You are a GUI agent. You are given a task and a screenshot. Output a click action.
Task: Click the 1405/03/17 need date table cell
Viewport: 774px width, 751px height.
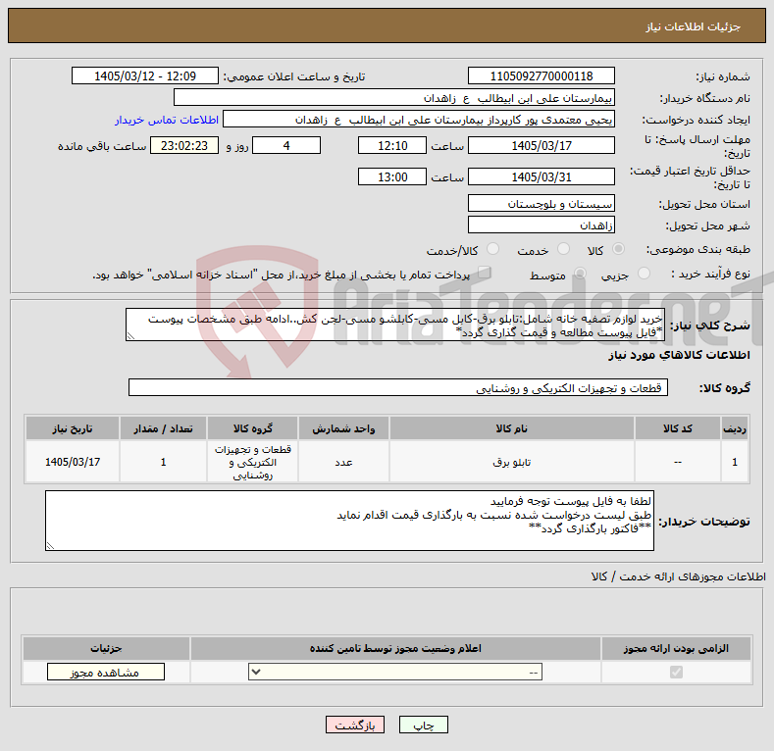(73, 462)
